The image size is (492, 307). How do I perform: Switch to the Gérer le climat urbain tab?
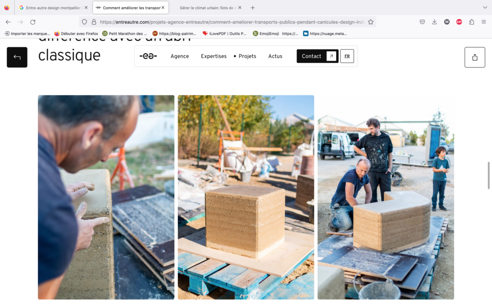pyautogui.click(x=207, y=8)
